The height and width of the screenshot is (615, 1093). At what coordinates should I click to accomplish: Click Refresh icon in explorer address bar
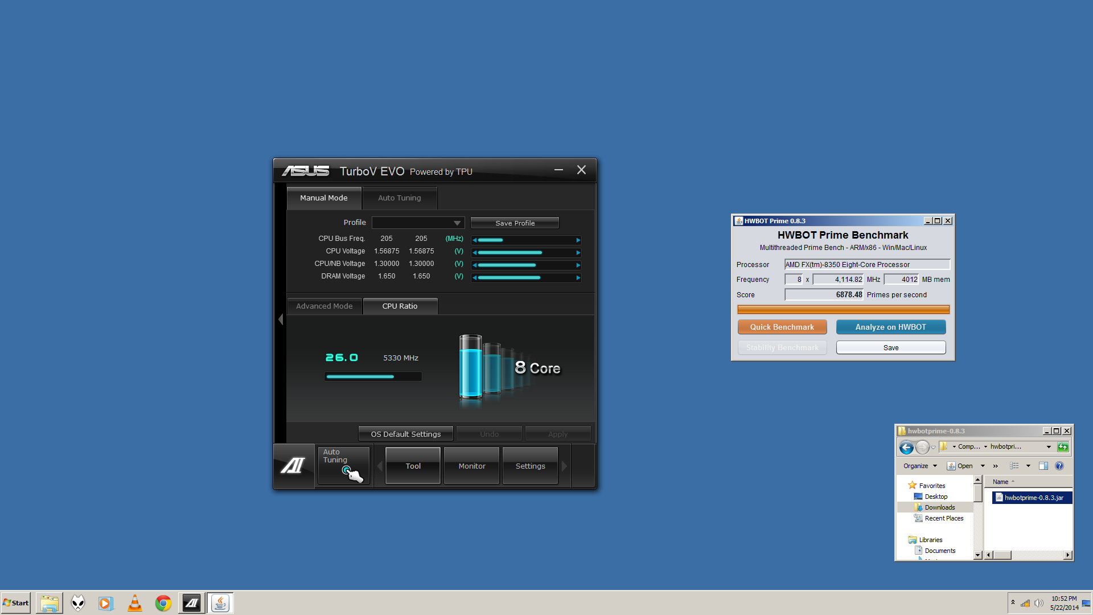[x=1063, y=447]
